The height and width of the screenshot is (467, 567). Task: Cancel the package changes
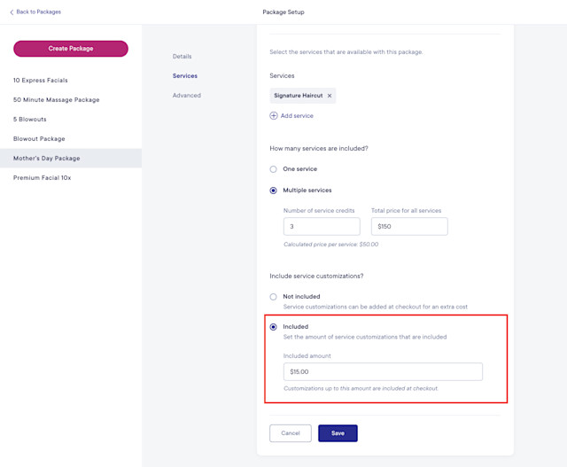click(x=291, y=433)
